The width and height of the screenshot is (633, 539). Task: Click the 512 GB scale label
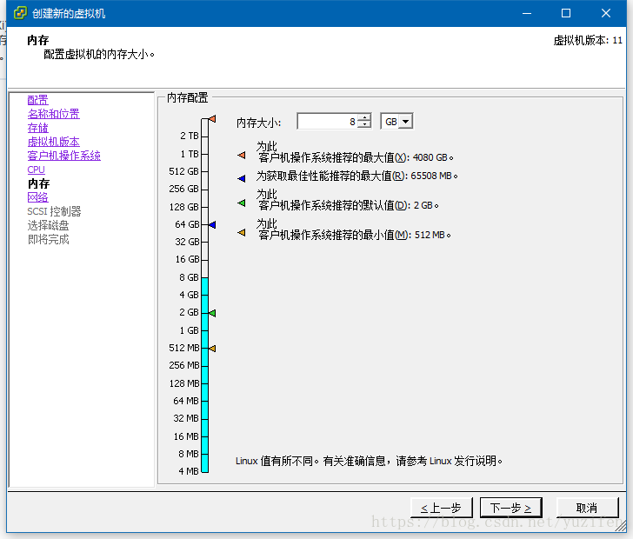184,171
